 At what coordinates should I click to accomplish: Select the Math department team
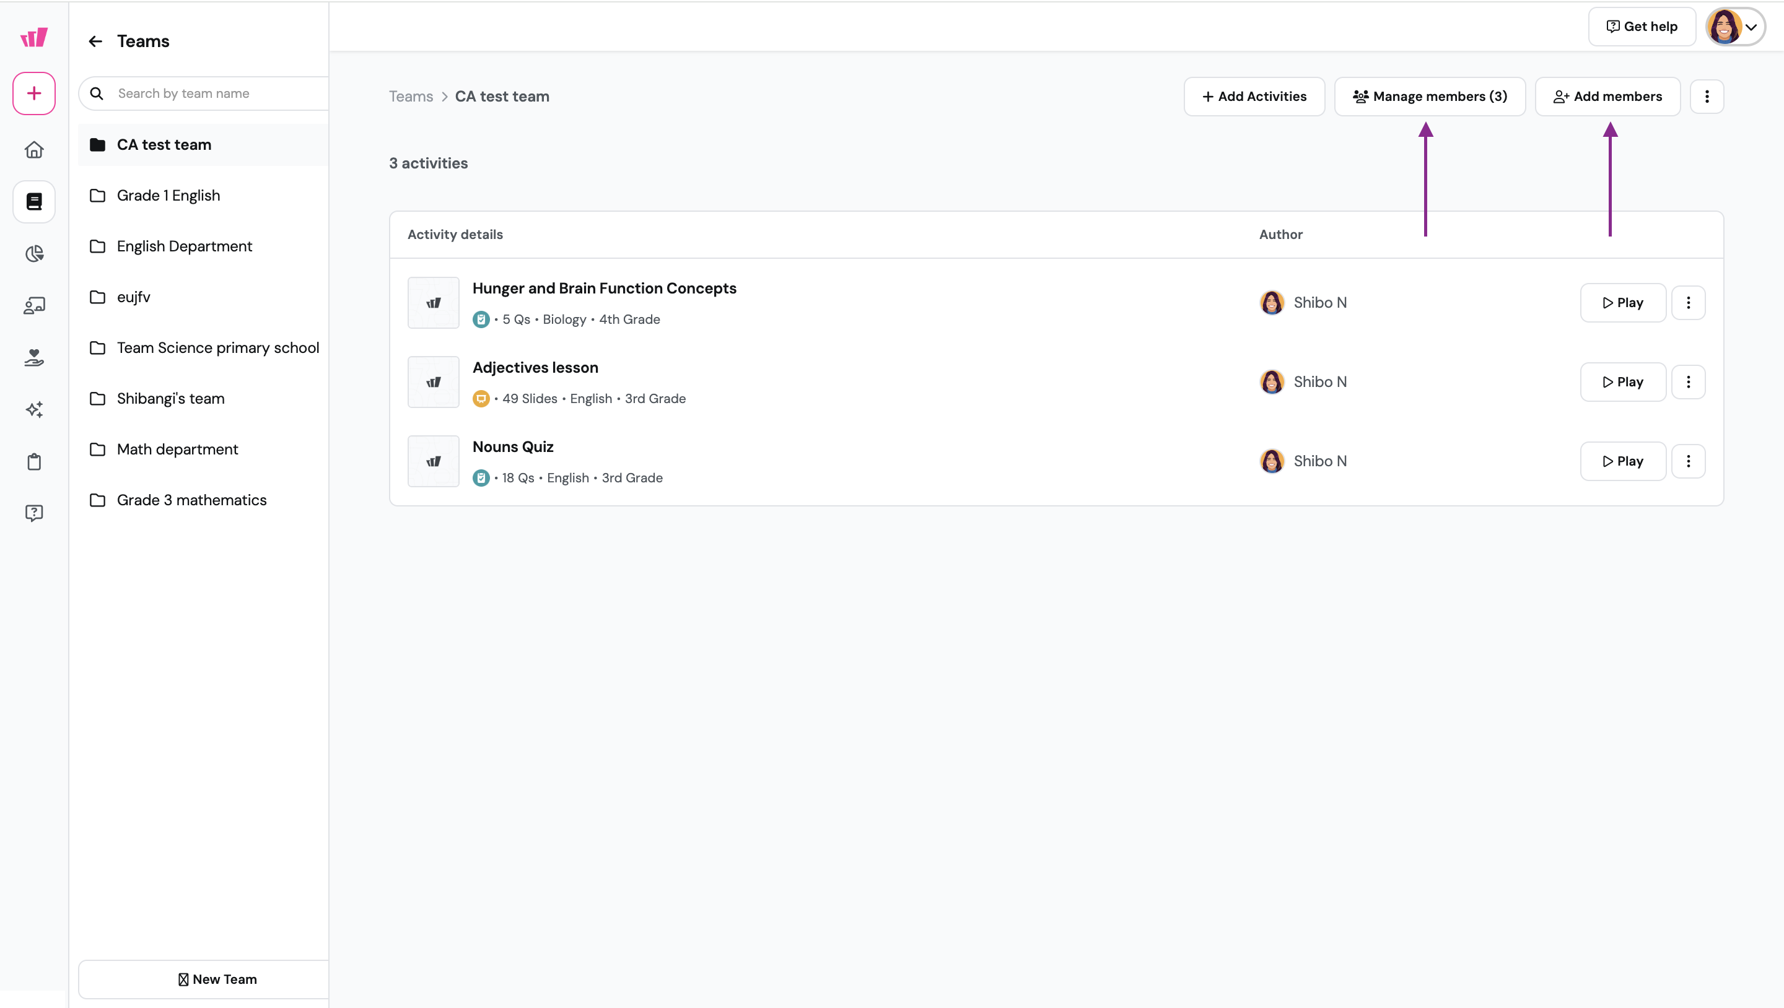tap(177, 450)
